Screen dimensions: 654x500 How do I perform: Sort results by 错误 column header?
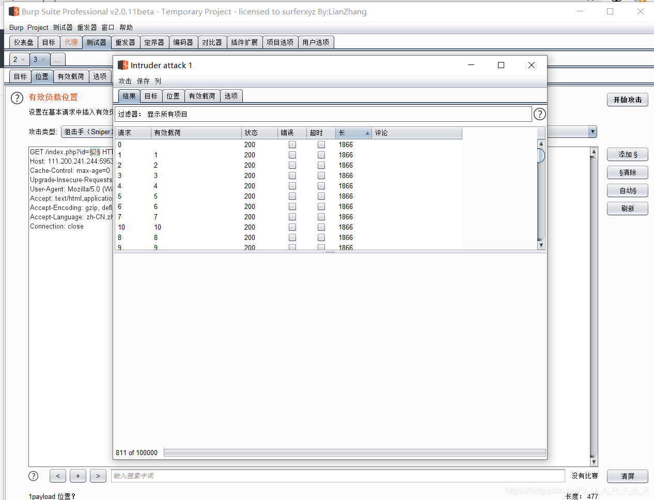292,133
